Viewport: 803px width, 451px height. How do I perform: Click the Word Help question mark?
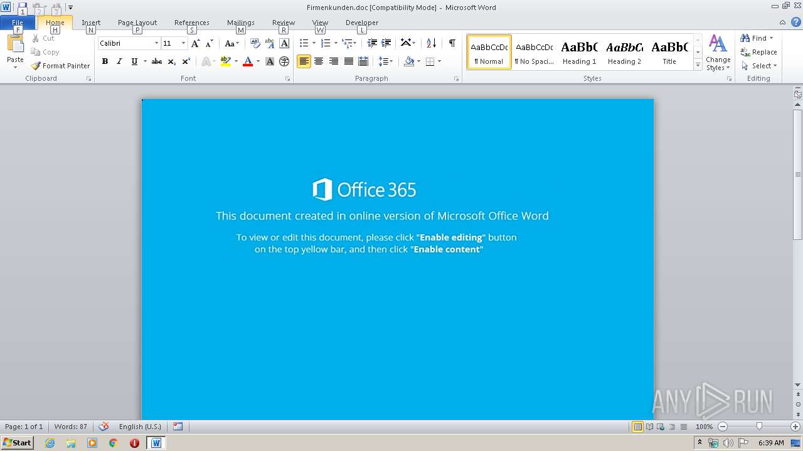(796, 22)
